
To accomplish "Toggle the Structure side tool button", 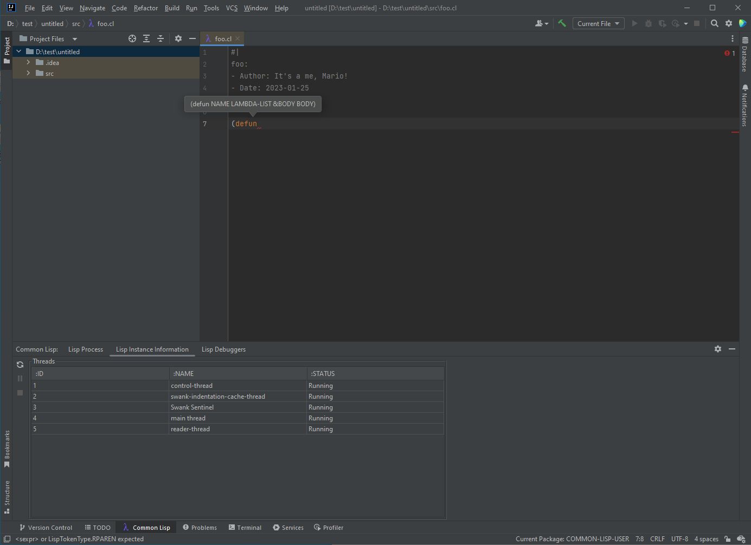I will [x=7, y=497].
